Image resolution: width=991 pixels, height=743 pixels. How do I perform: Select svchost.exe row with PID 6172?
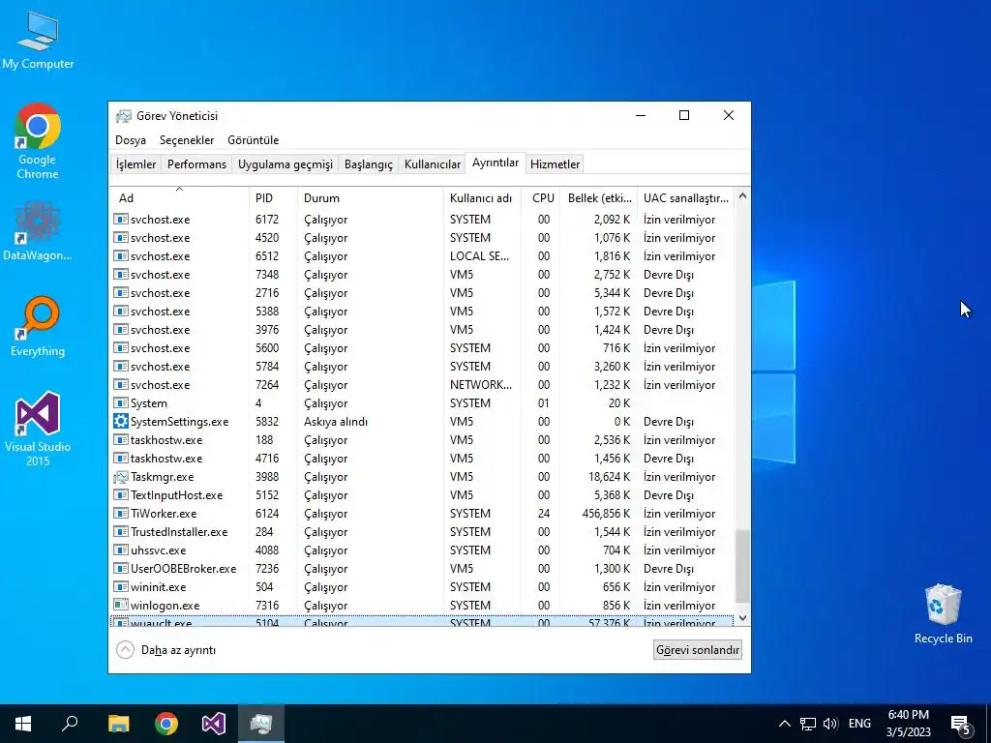pyautogui.click(x=422, y=220)
